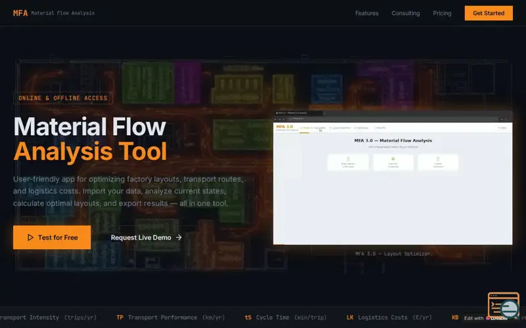Screen dimensions: 526x328
Task: Click the Test for Free button
Action: (52, 237)
